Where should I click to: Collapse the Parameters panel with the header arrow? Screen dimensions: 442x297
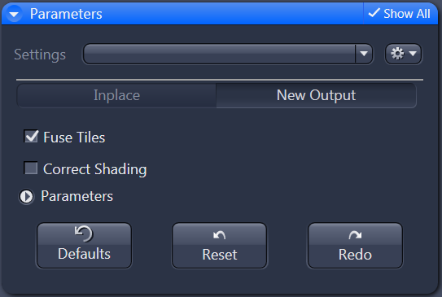click(x=14, y=14)
